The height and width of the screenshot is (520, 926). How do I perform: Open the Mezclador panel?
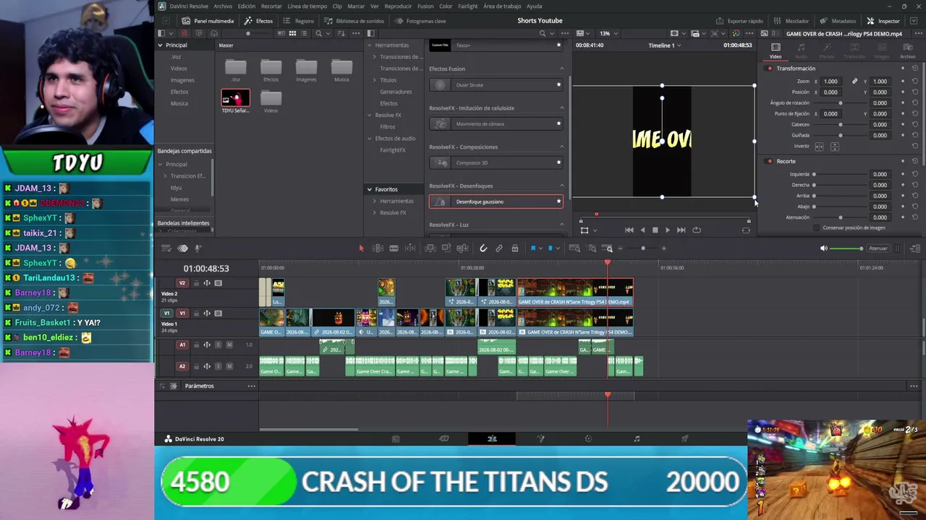[x=791, y=21]
